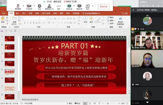
Task: Toggle the notes pane in status bar
Action: tap(69, 103)
